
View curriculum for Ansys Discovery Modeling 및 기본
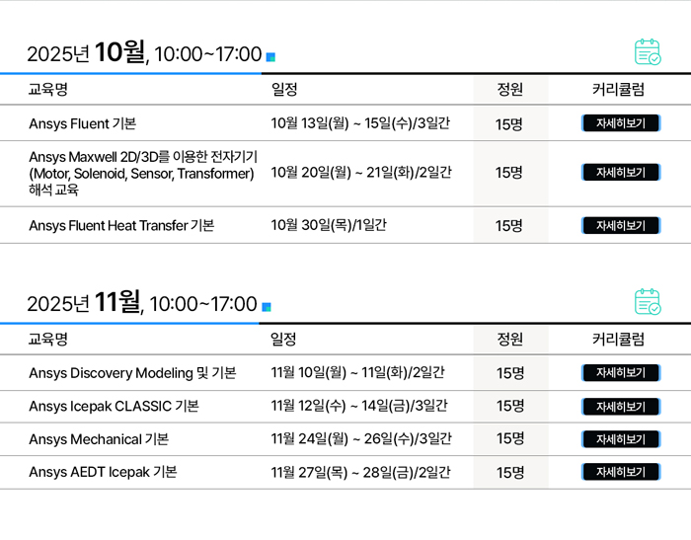pos(621,373)
